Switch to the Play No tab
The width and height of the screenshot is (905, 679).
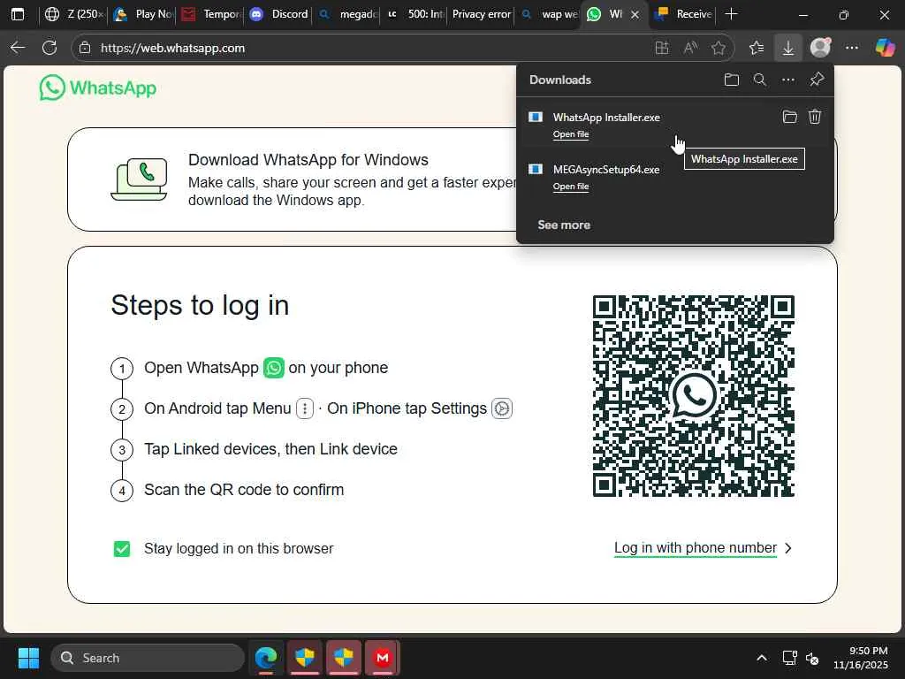tap(144, 14)
